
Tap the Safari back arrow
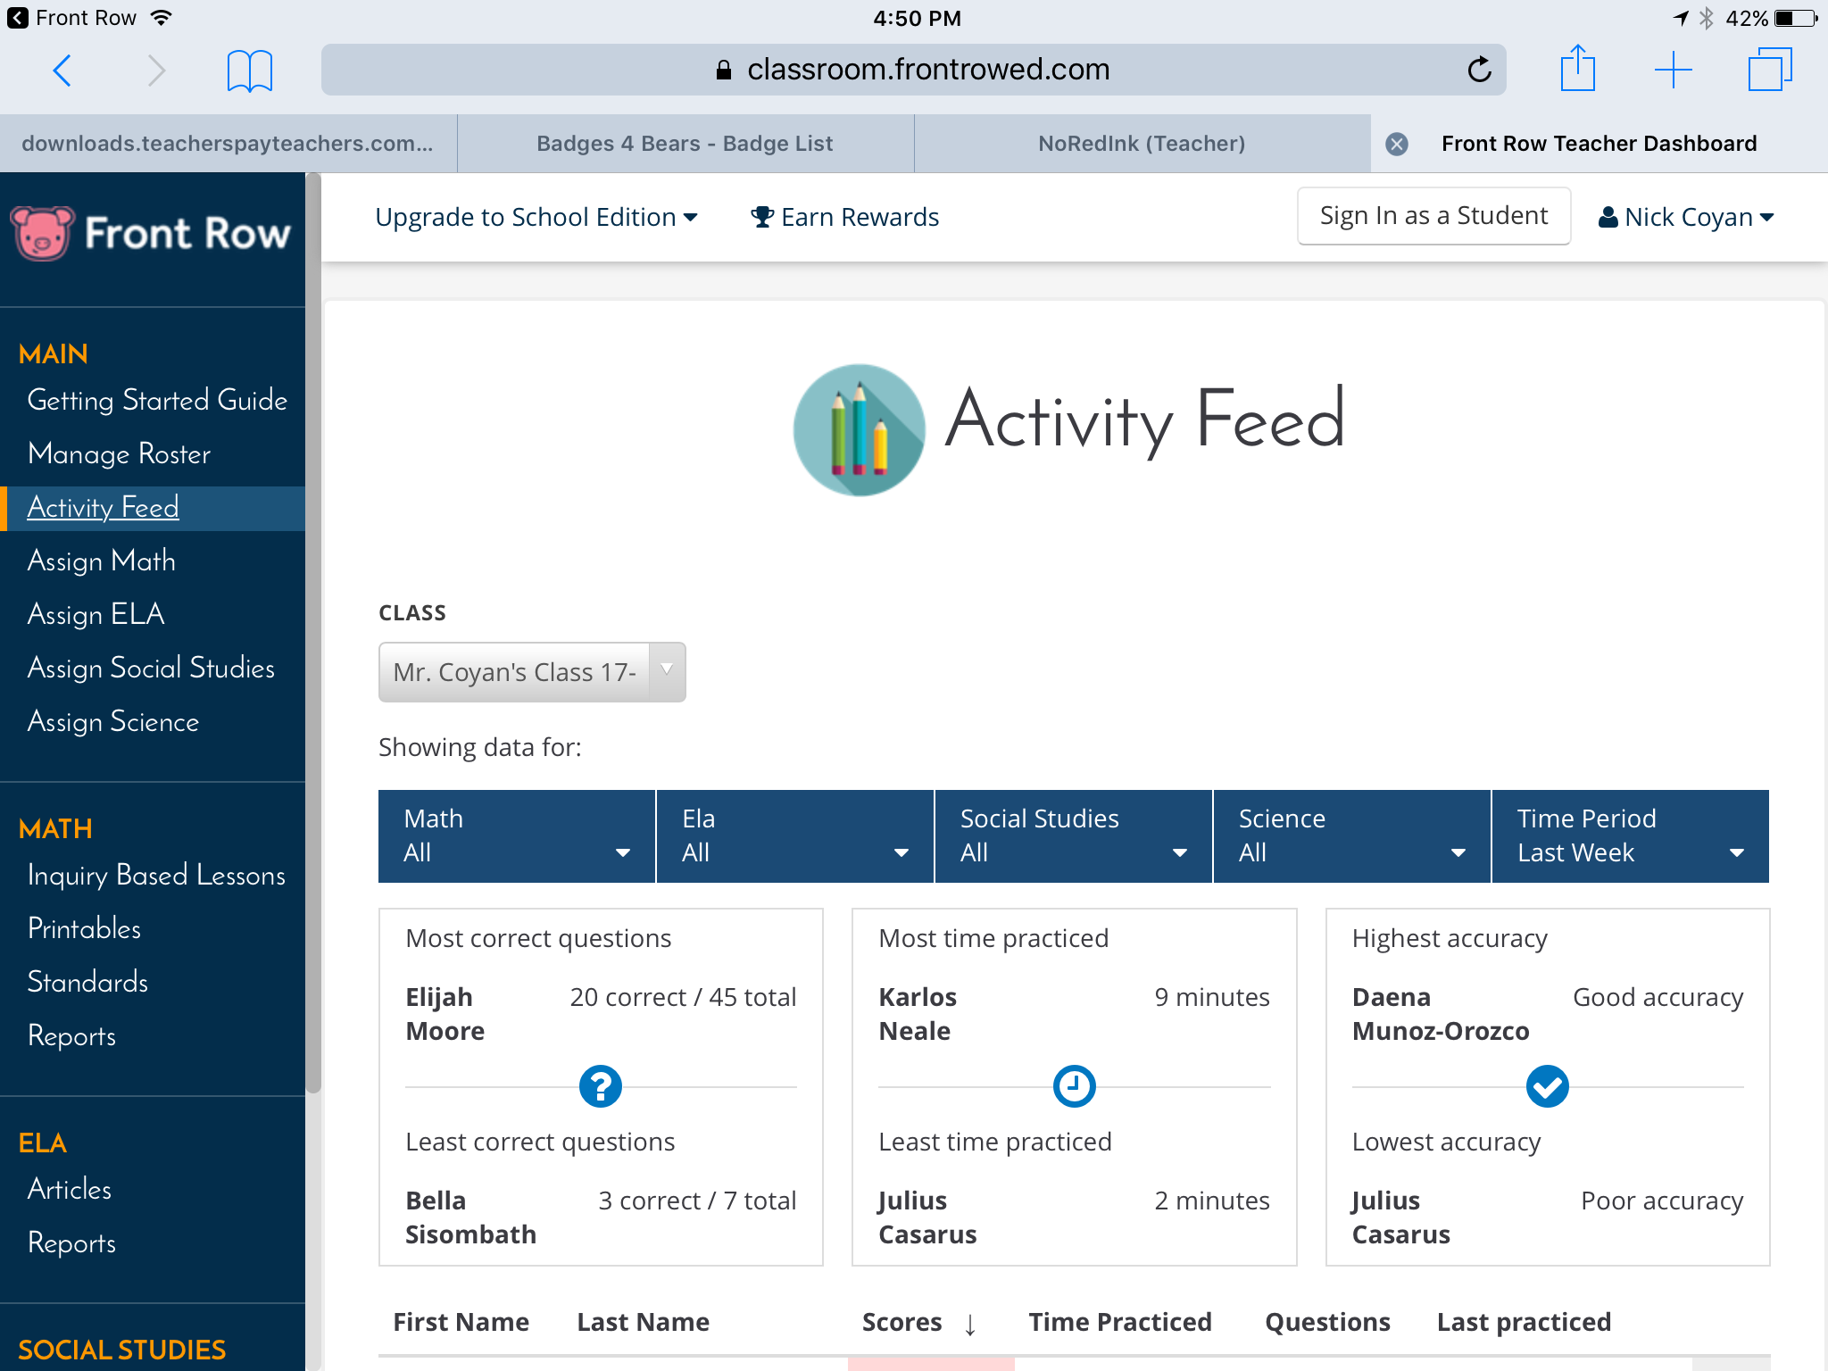(x=62, y=70)
